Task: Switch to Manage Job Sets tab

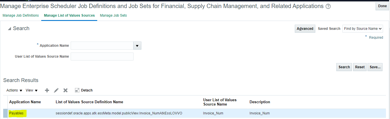Action: [x=113, y=15]
